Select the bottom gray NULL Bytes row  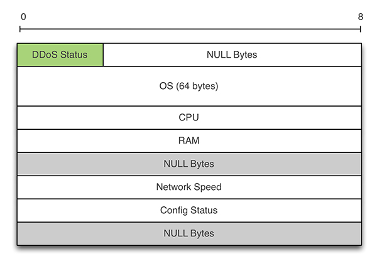pyautogui.click(x=189, y=233)
